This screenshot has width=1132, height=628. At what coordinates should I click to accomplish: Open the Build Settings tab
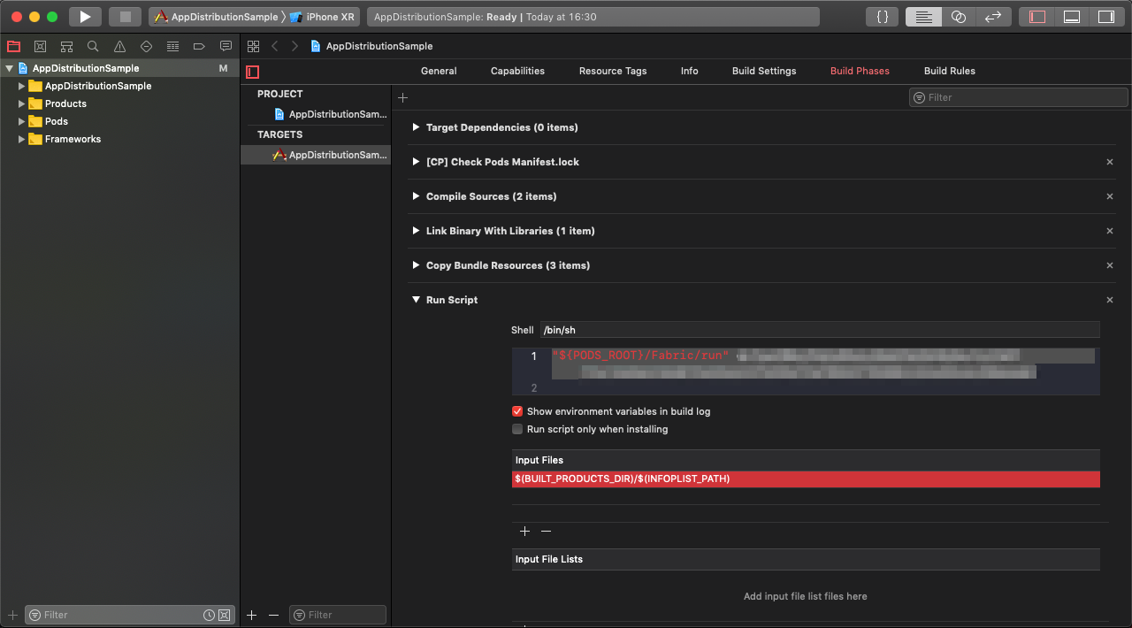coord(764,71)
